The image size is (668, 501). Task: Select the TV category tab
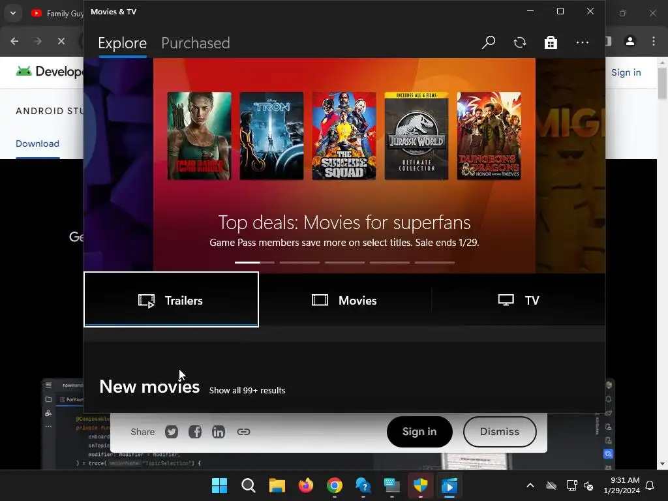click(x=519, y=300)
